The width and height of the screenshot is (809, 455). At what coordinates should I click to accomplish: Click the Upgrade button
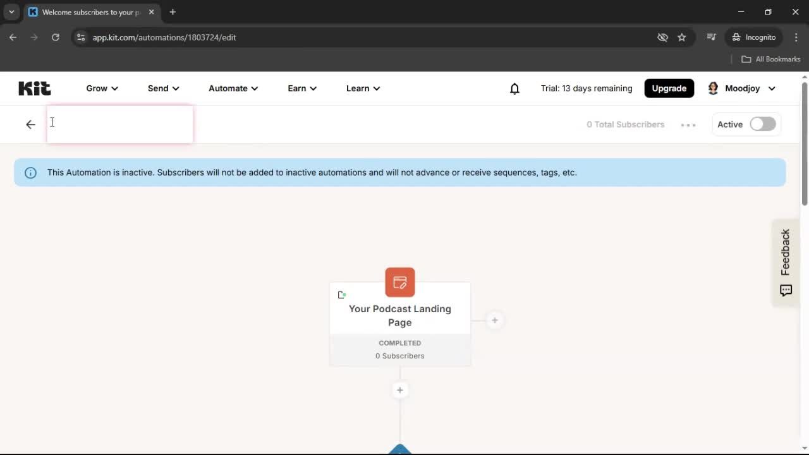[x=669, y=88]
